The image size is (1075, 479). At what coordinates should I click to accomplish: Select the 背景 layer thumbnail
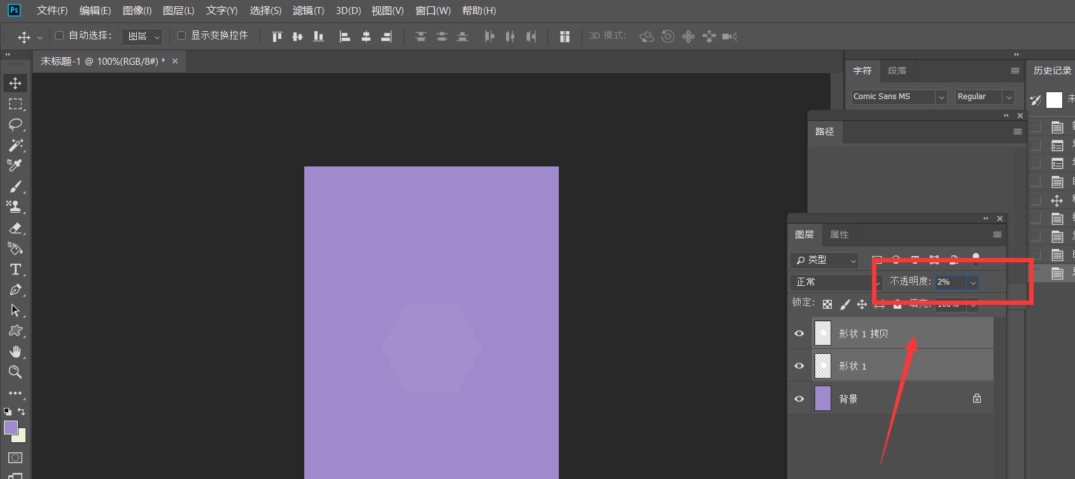click(x=823, y=399)
